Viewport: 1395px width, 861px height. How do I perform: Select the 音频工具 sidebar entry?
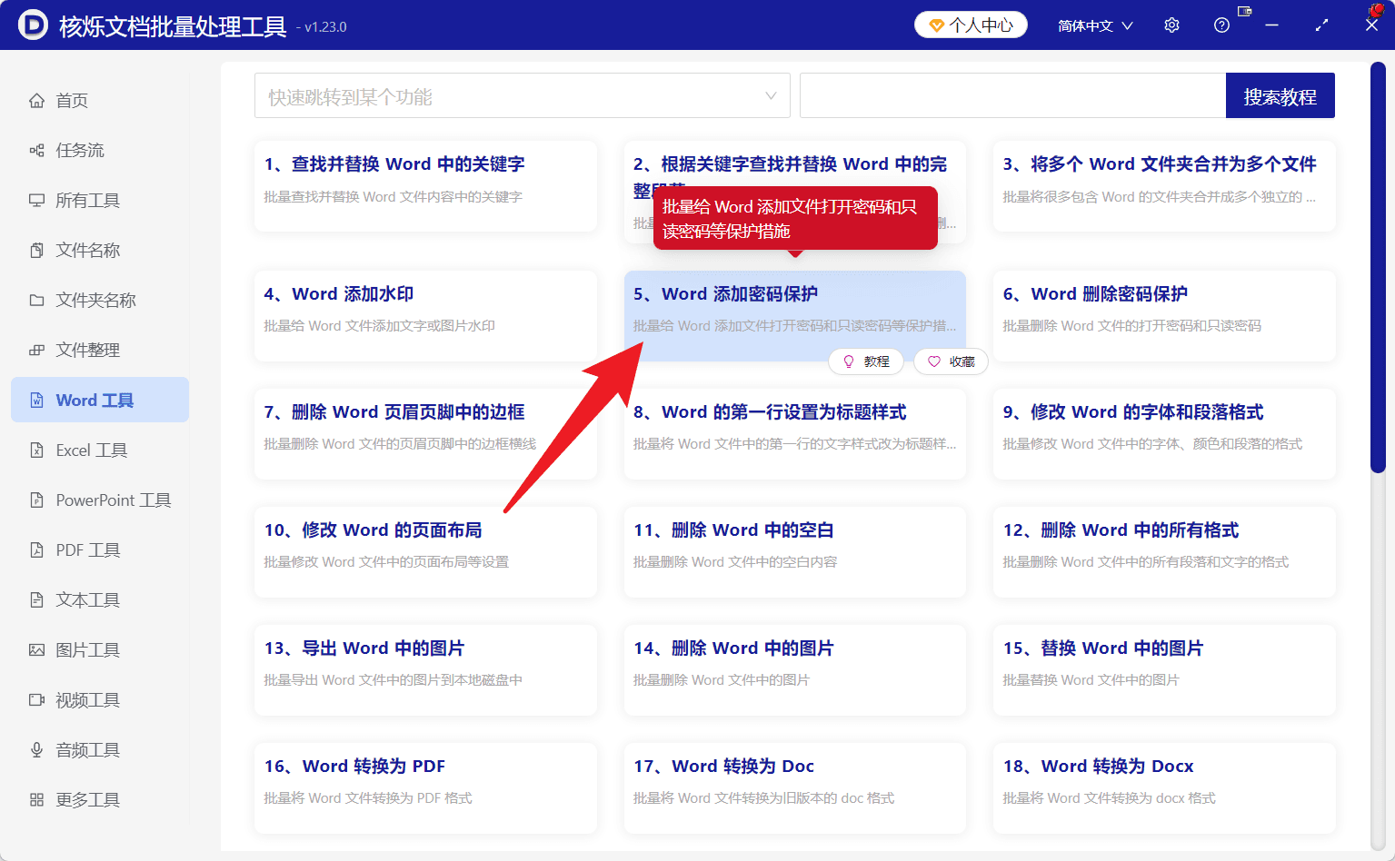point(100,750)
